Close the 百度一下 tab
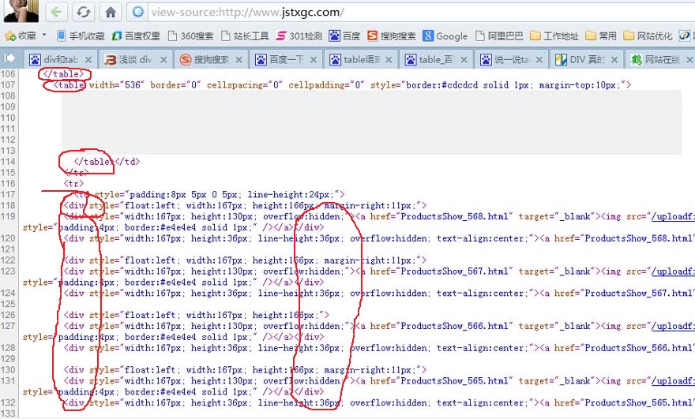The width and height of the screenshot is (695, 419). click(314, 59)
